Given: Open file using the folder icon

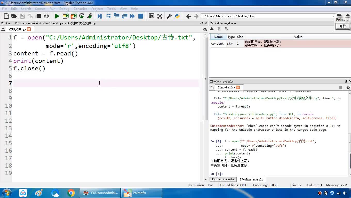Looking at the screenshot, I should (x=14, y=16).
